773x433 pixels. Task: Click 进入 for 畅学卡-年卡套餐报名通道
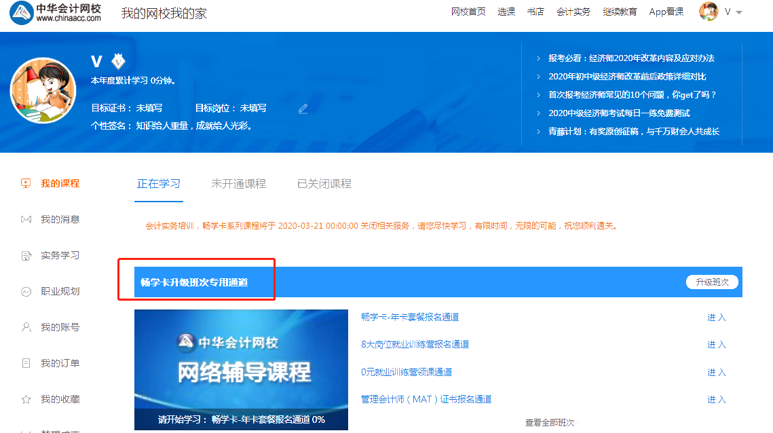pos(716,318)
